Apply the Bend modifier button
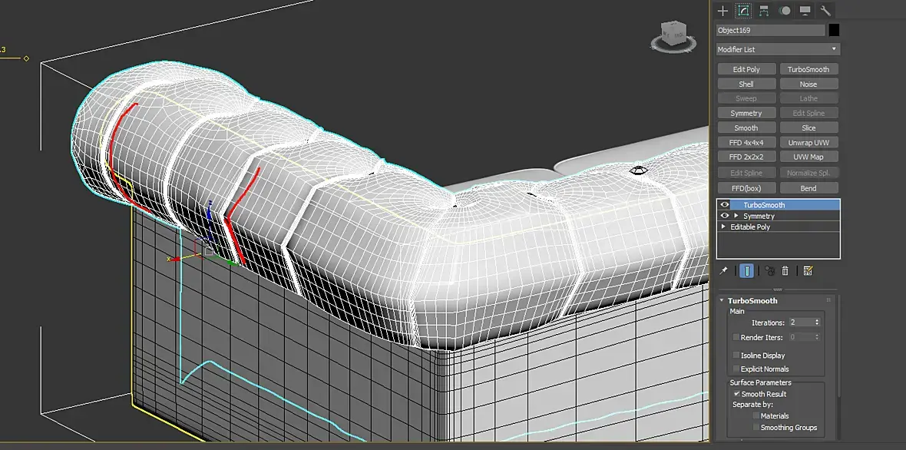This screenshot has width=906, height=450. pyautogui.click(x=808, y=187)
